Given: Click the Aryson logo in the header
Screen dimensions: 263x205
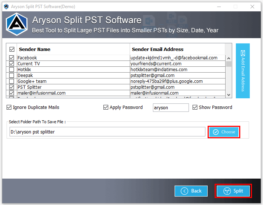Looking at the screenshot, I should click(17, 24).
